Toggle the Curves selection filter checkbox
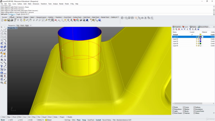This screenshot has height=121, width=215. click(184, 107)
